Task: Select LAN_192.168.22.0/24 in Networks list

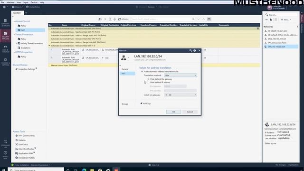Action: coord(281,47)
